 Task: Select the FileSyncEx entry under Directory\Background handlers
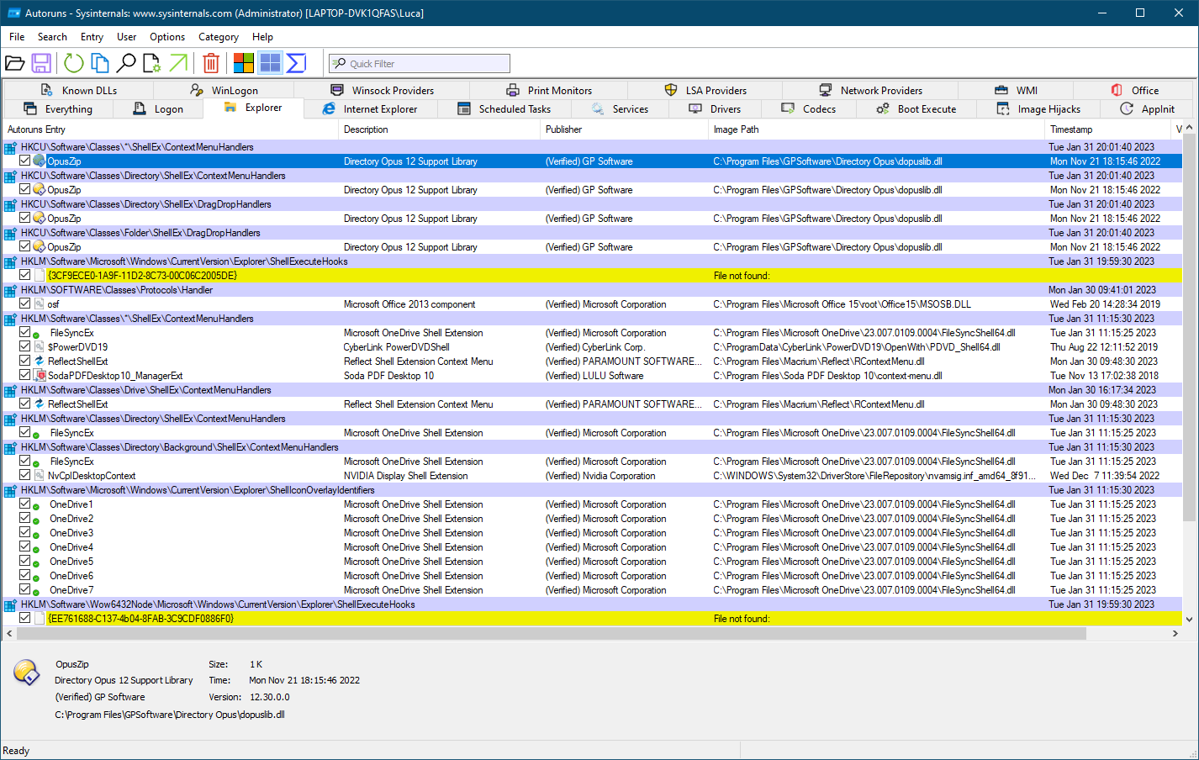click(x=71, y=462)
